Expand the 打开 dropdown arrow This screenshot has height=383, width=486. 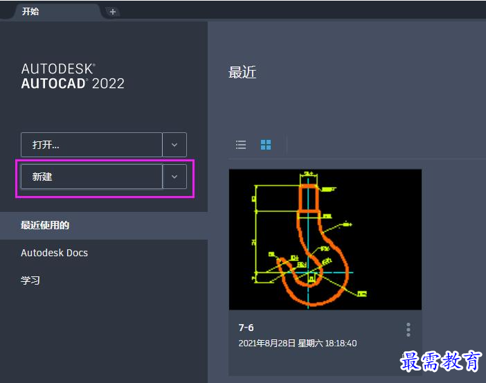coord(174,145)
